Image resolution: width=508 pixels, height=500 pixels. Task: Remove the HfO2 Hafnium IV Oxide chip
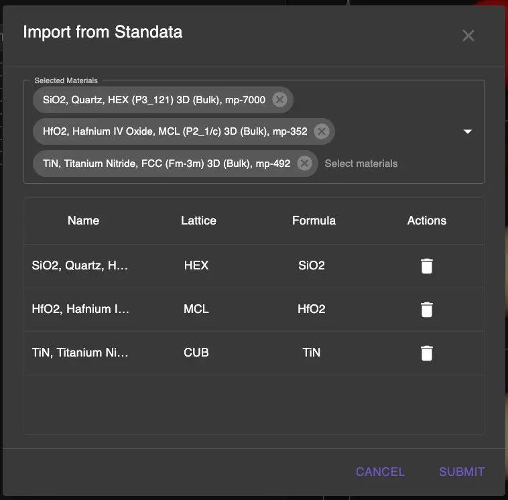(321, 131)
